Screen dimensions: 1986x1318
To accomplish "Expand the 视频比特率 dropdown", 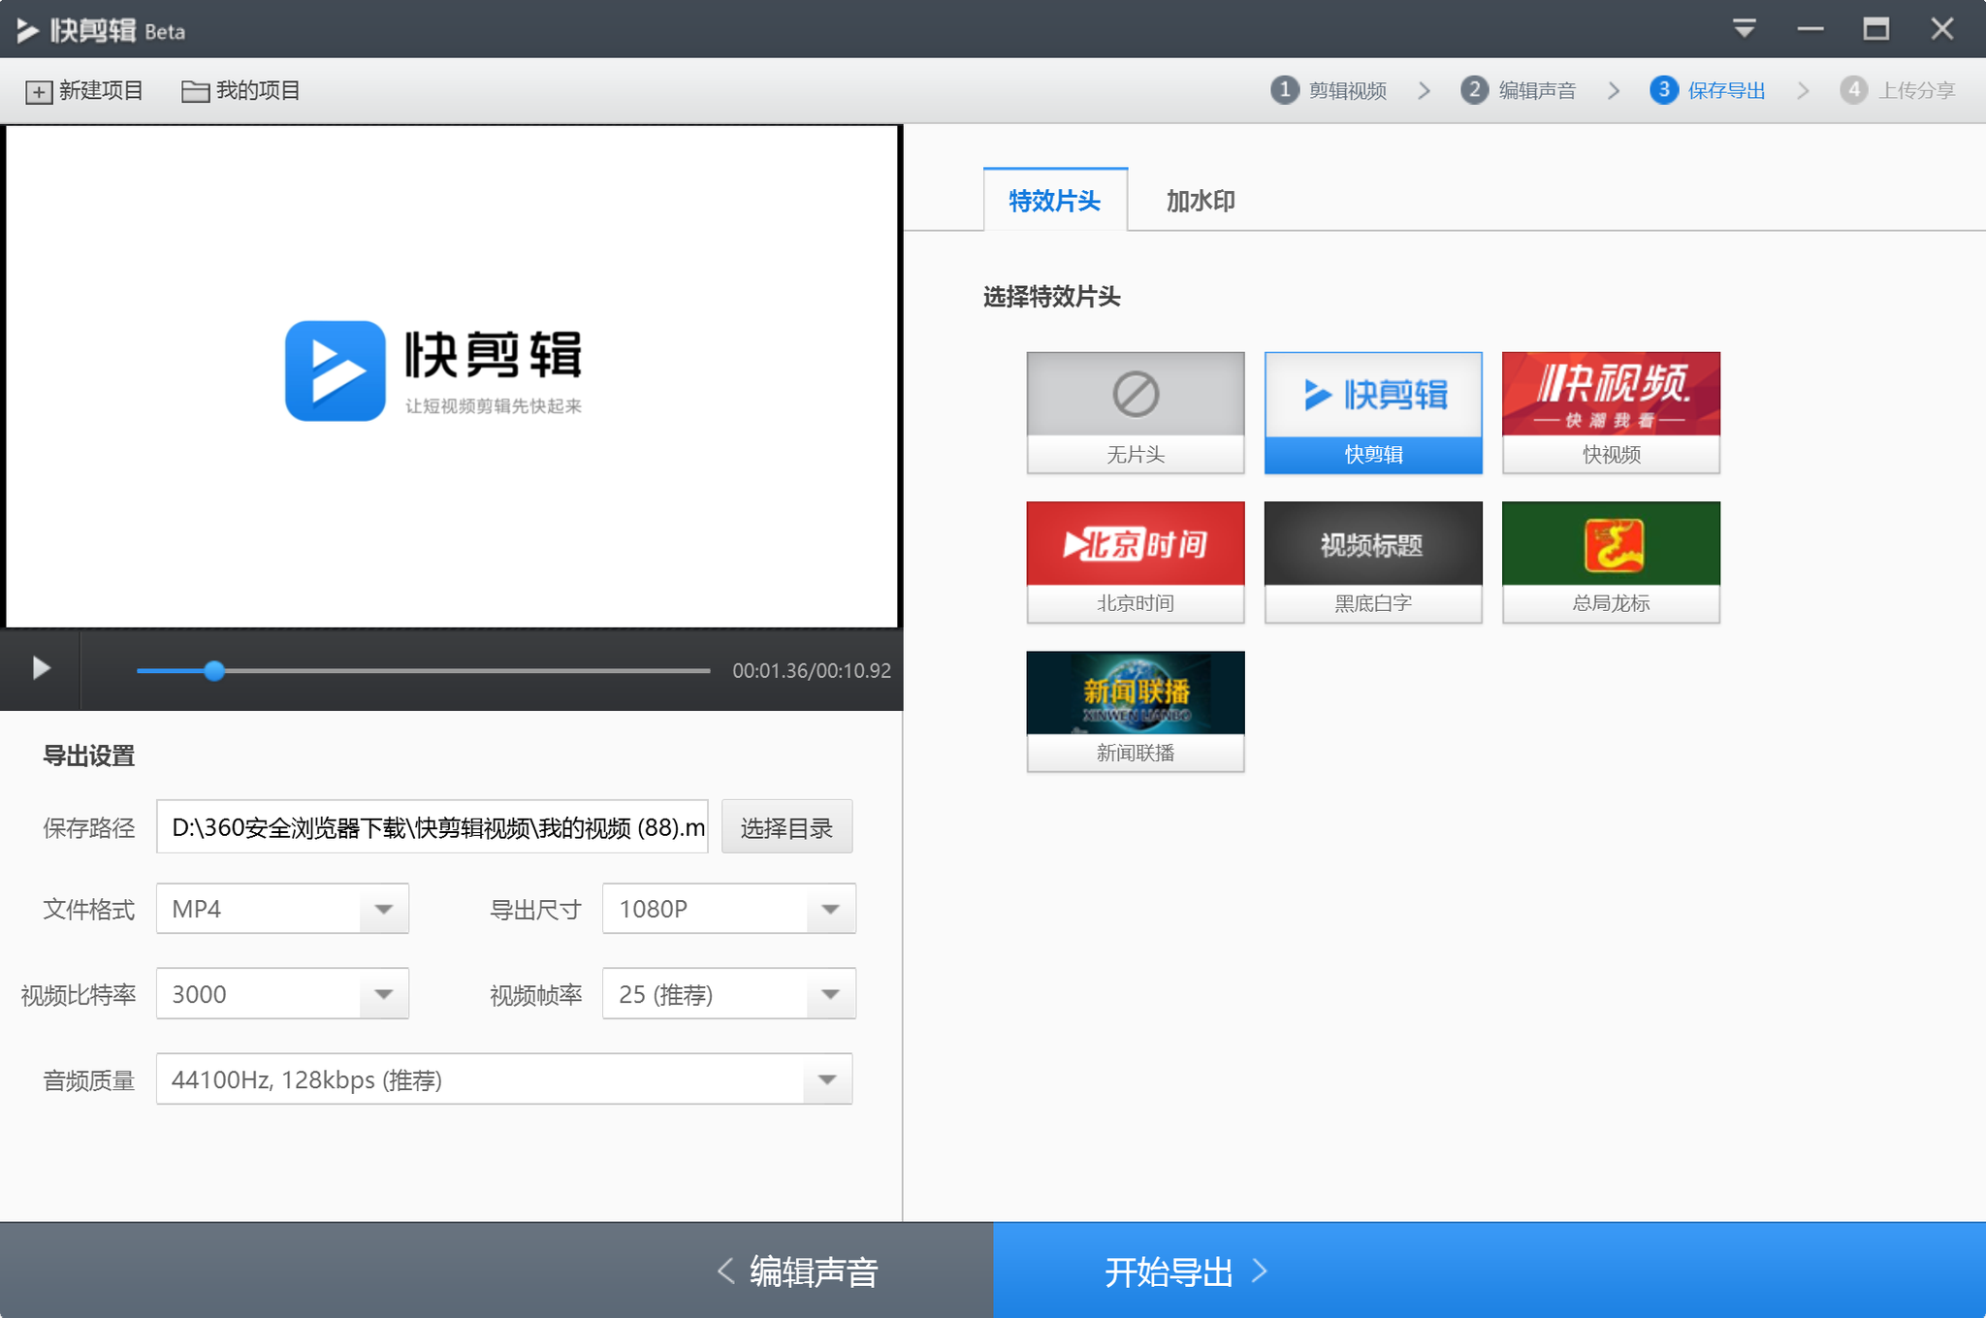I will [378, 994].
